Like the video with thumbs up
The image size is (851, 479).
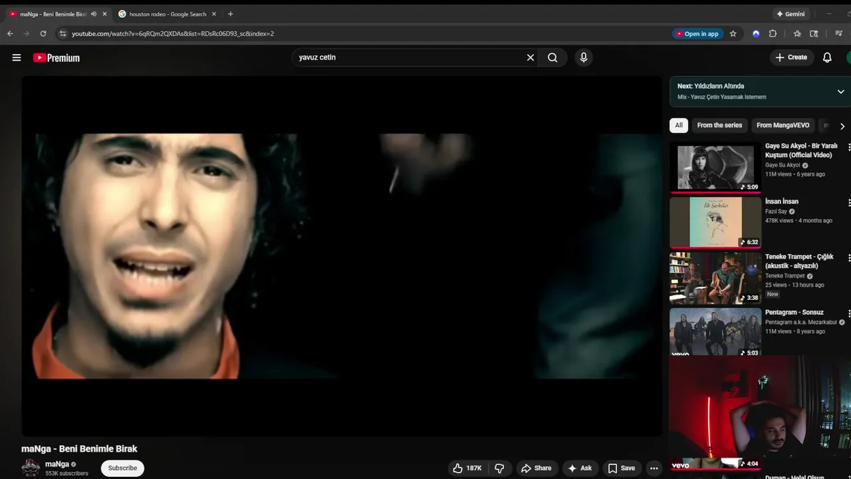467,468
